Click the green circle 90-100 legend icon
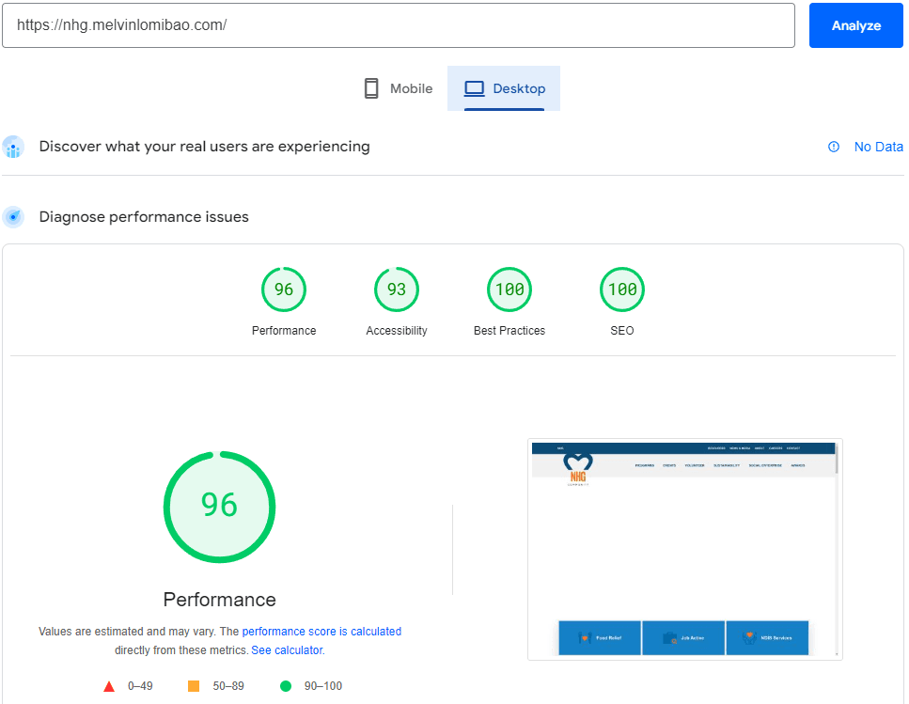909x704 pixels. 285,686
